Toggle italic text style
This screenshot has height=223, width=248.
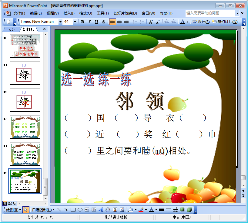(89, 22)
